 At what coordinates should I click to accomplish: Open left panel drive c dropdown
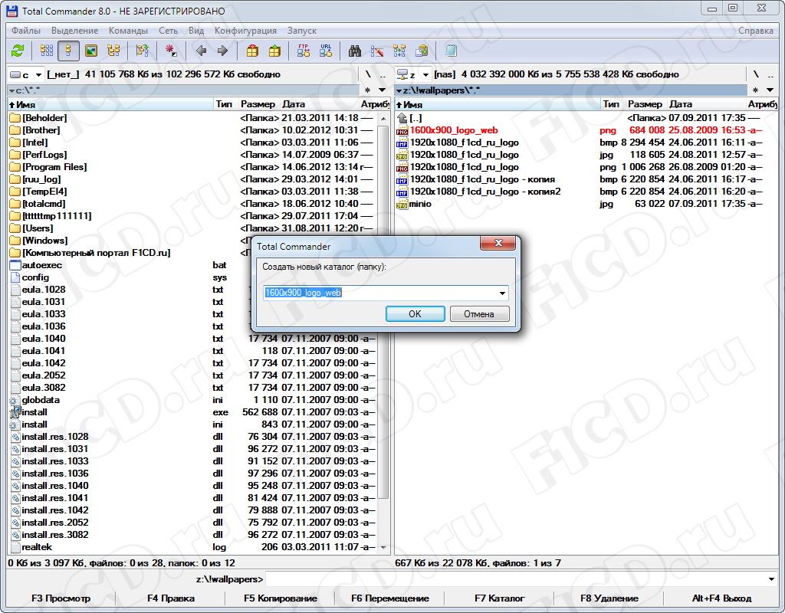pos(26,74)
